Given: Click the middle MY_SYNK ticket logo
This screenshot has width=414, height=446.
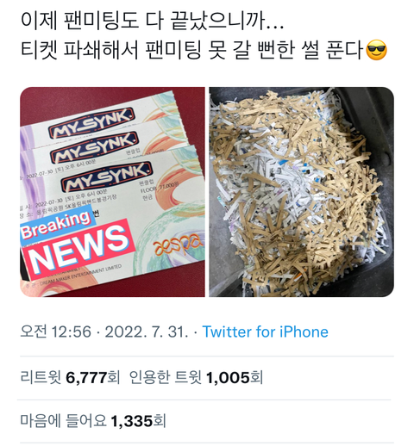Looking at the screenshot, I should (x=95, y=147).
